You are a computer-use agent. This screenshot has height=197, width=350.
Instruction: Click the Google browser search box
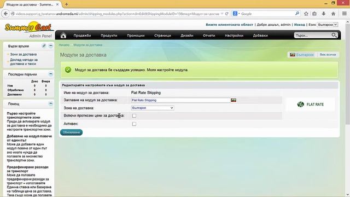coord(267,14)
